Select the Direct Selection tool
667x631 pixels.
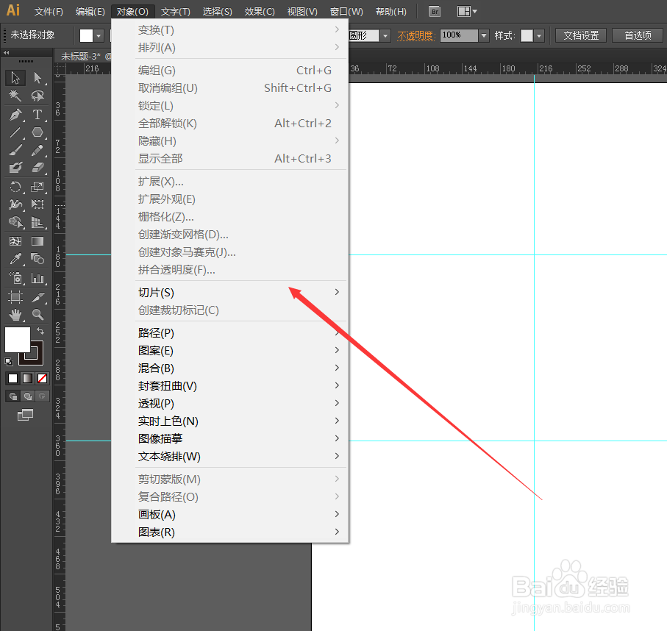(38, 78)
